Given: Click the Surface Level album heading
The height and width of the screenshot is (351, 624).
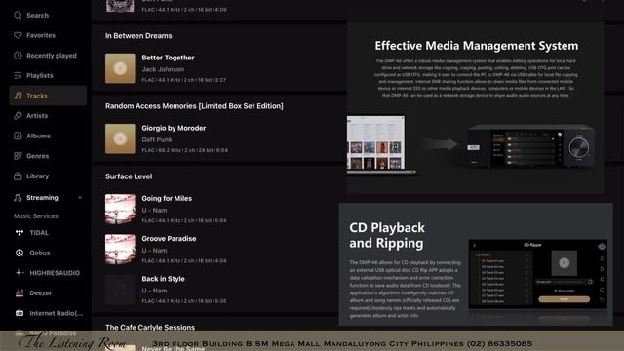Looking at the screenshot, I should coord(129,176).
